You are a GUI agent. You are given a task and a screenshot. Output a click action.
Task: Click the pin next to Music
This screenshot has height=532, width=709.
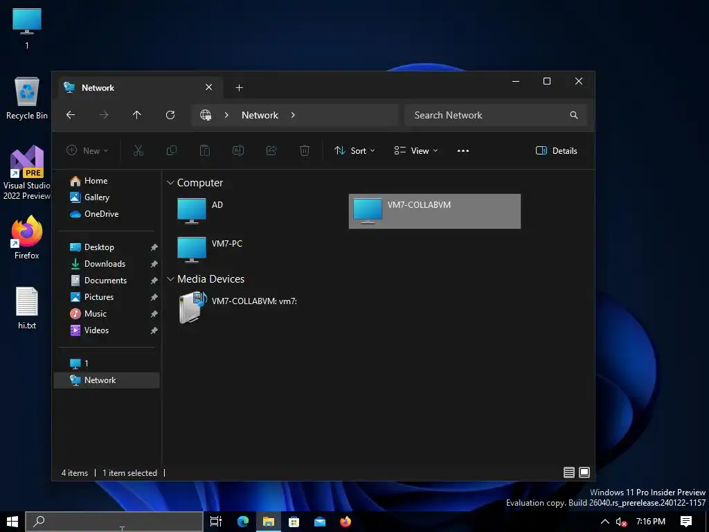(154, 314)
